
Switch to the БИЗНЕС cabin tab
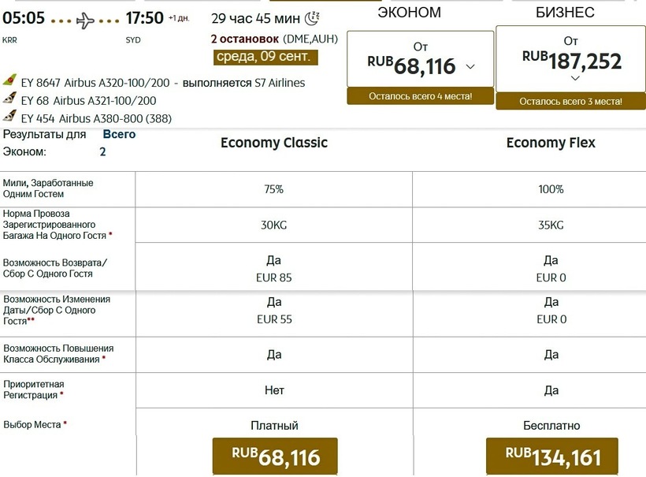(x=563, y=13)
